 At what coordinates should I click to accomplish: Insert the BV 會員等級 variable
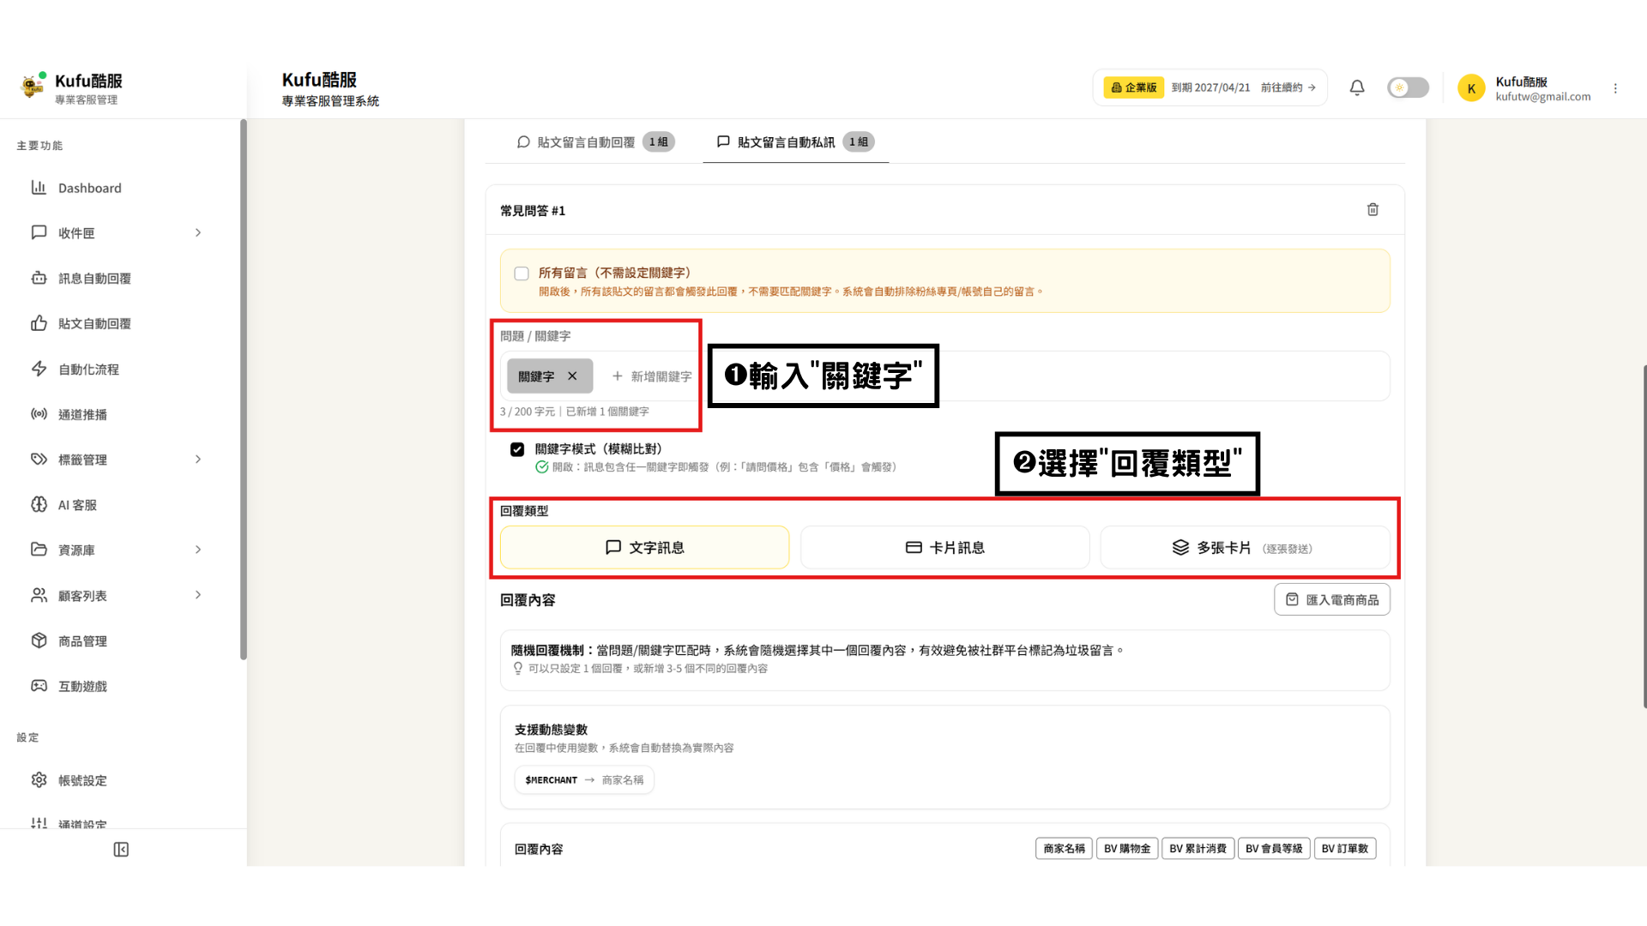point(1274,849)
